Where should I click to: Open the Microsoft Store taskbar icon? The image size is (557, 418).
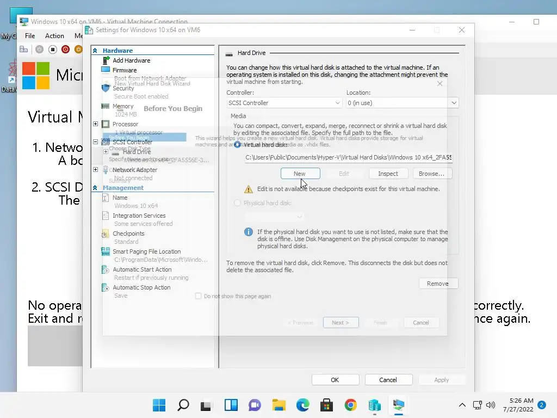[x=326, y=405]
